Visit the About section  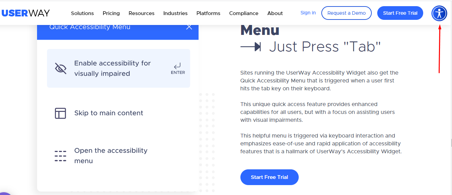point(275,13)
